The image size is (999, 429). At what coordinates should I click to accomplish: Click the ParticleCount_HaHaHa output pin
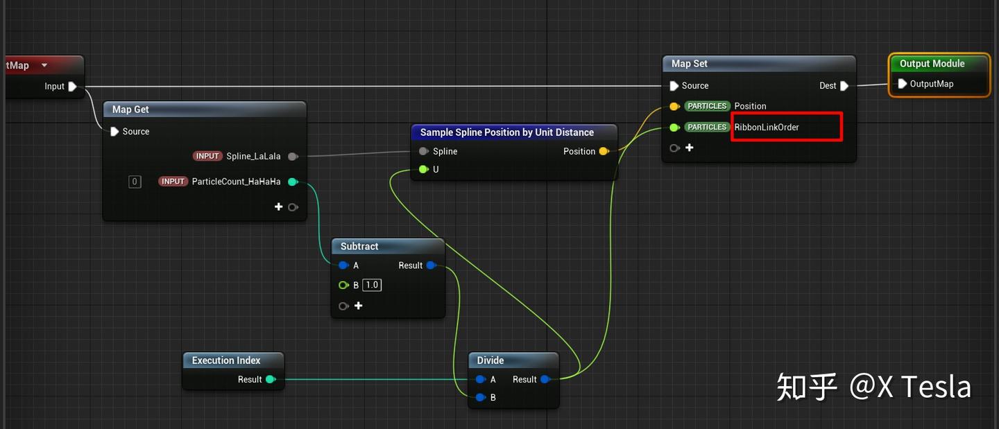click(293, 182)
